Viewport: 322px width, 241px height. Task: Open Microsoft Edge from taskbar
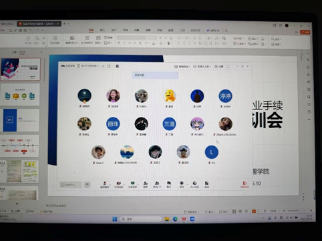point(175,219)
